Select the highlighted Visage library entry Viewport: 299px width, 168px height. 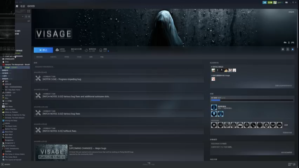(x=16, y=68)
